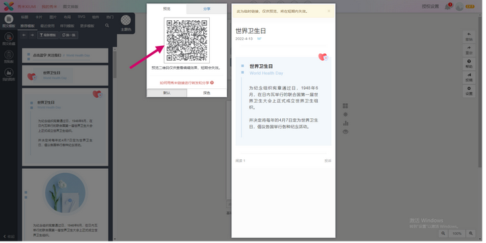Click the 阅读 1 read count
The width and height of the screenshot is (486, 243).
240,161
